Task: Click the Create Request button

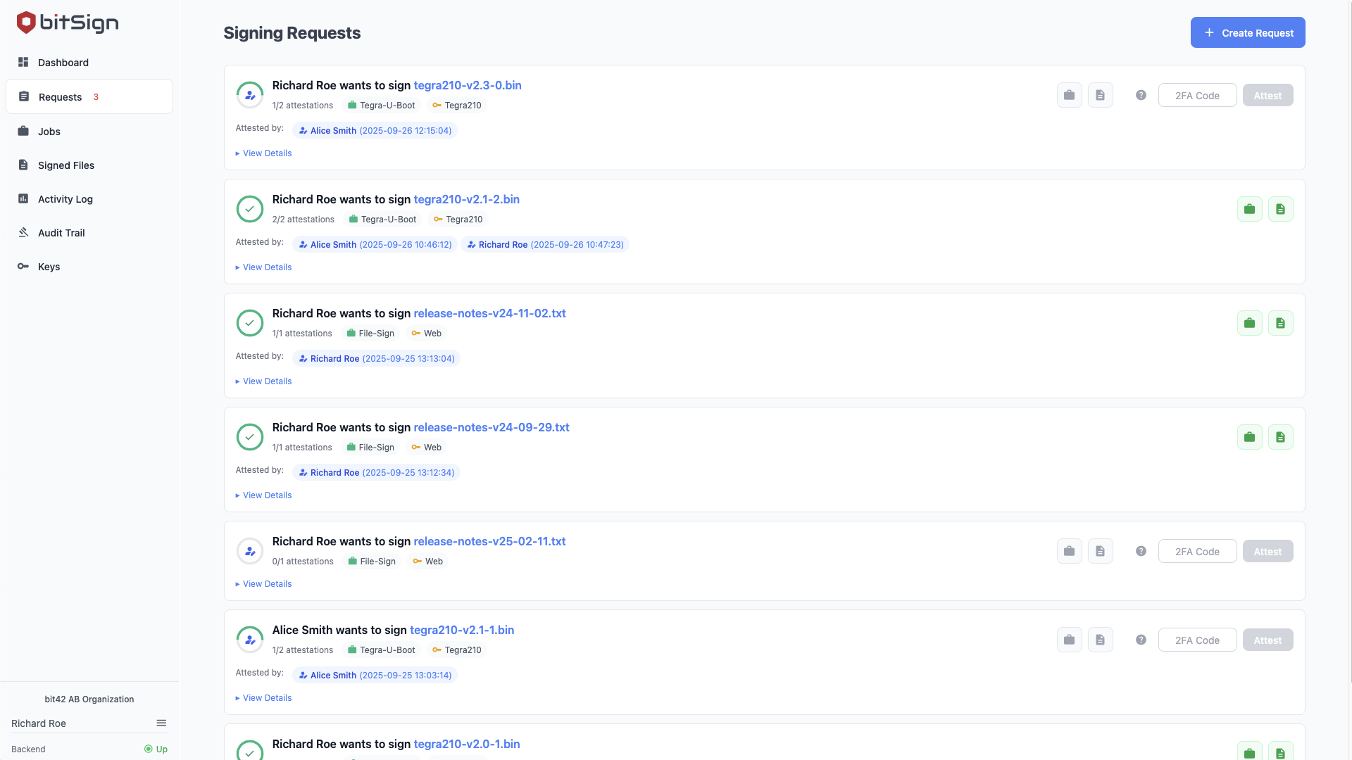Action: [x=1247, y=32]
